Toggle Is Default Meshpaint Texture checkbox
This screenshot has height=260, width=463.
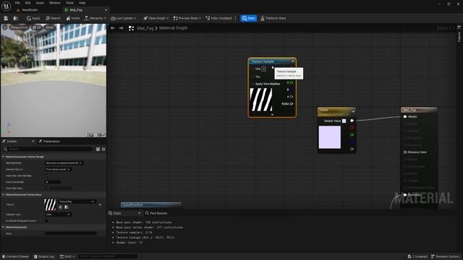(x=46, y=221)
